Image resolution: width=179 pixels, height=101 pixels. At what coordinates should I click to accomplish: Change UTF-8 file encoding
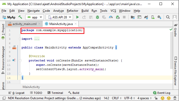[x=130, y=98]
